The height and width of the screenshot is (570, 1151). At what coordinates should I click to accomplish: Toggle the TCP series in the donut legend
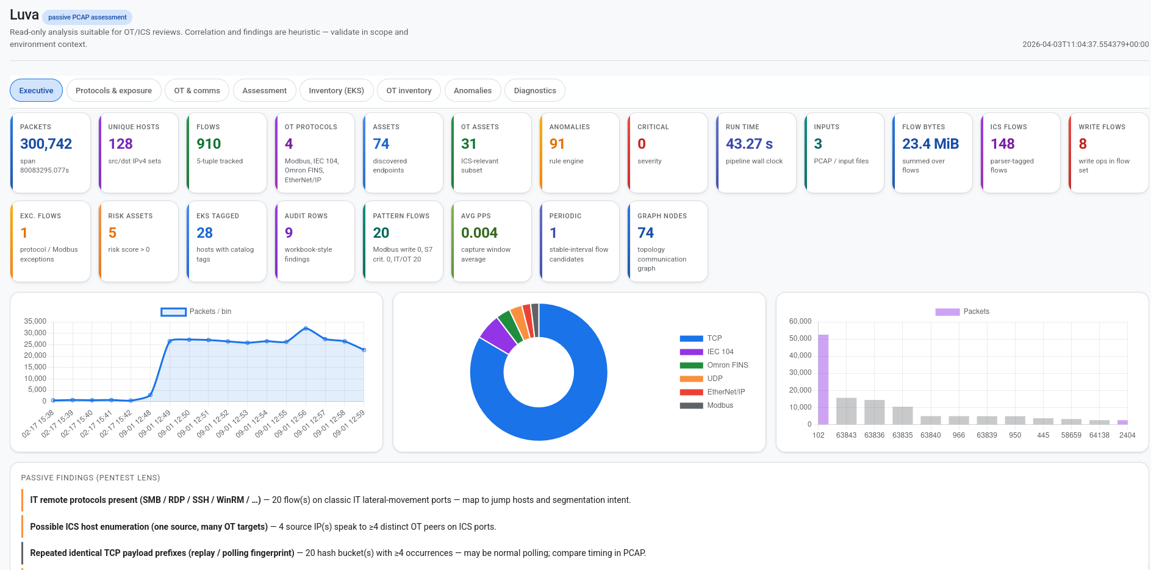point(700,338)
